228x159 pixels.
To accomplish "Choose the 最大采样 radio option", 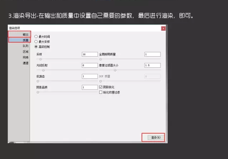I will [x=36, y=42].
